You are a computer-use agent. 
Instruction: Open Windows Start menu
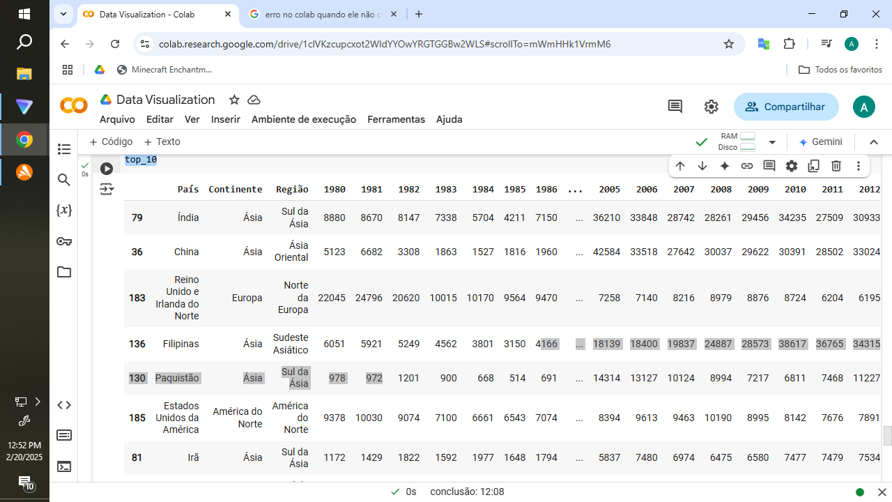24,14
